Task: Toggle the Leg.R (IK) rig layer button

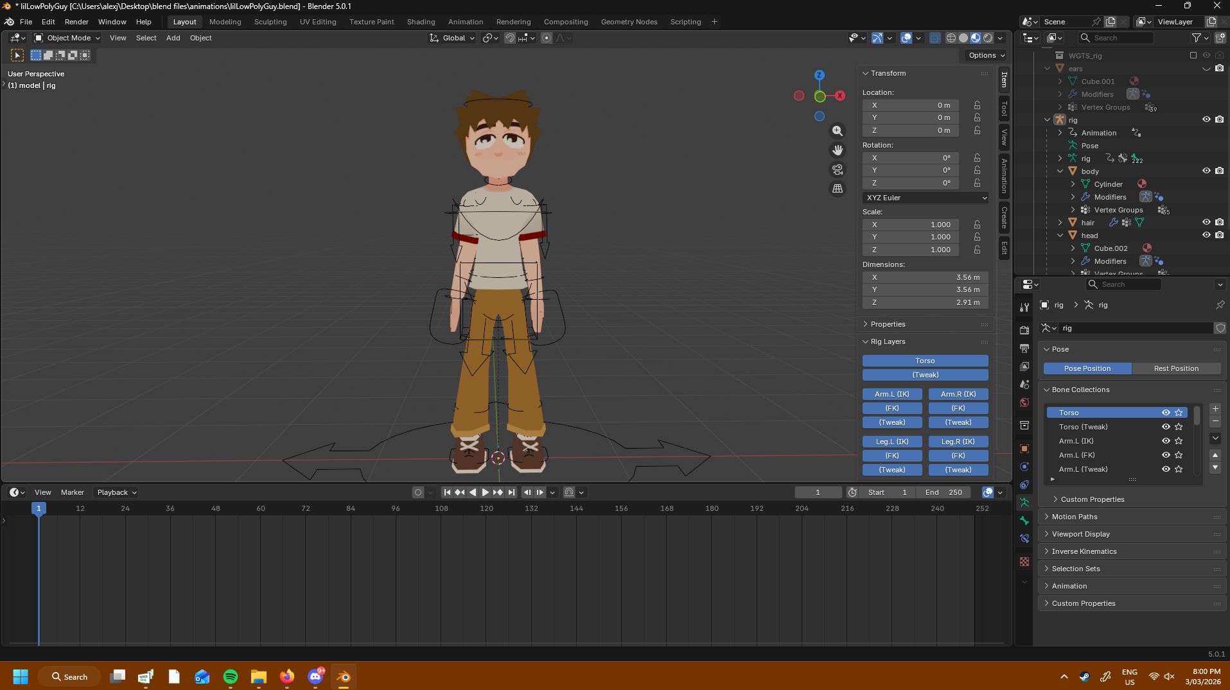Action: pos(958,442)
